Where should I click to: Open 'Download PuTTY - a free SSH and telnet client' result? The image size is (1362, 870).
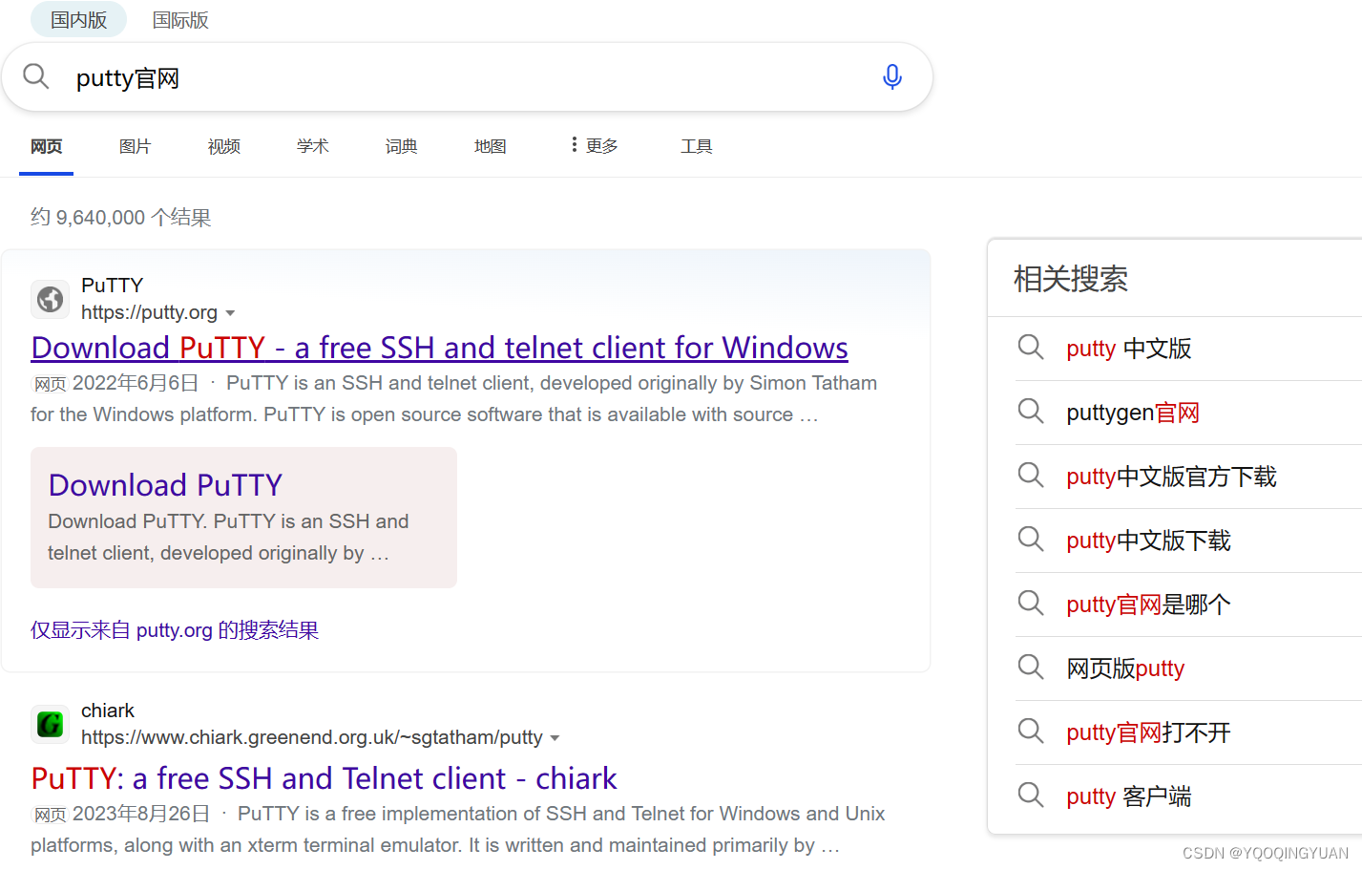pos(439,348)
